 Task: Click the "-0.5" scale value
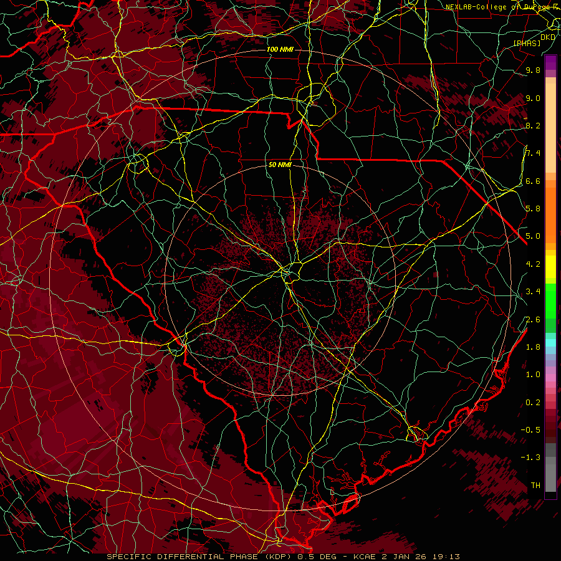(x=530, y=429)
